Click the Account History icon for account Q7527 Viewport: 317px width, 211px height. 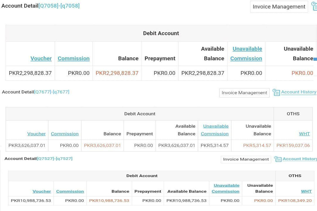277,159
